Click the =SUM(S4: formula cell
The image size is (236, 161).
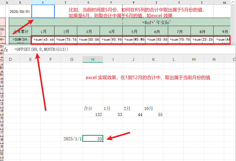tap(20, 39)
